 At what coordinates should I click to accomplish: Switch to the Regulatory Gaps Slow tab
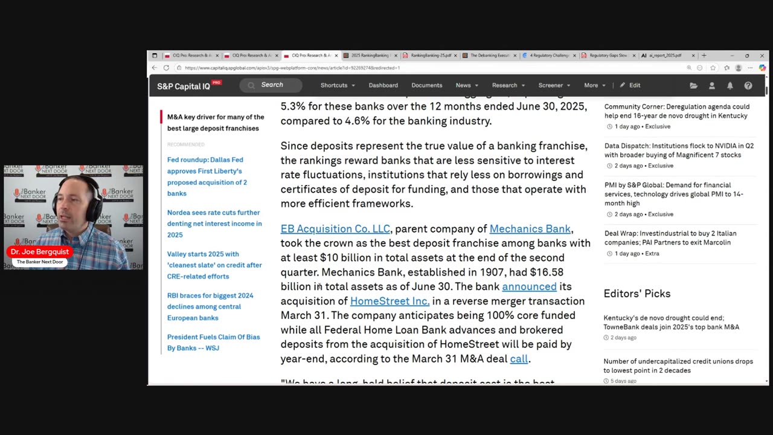(609, 56)
